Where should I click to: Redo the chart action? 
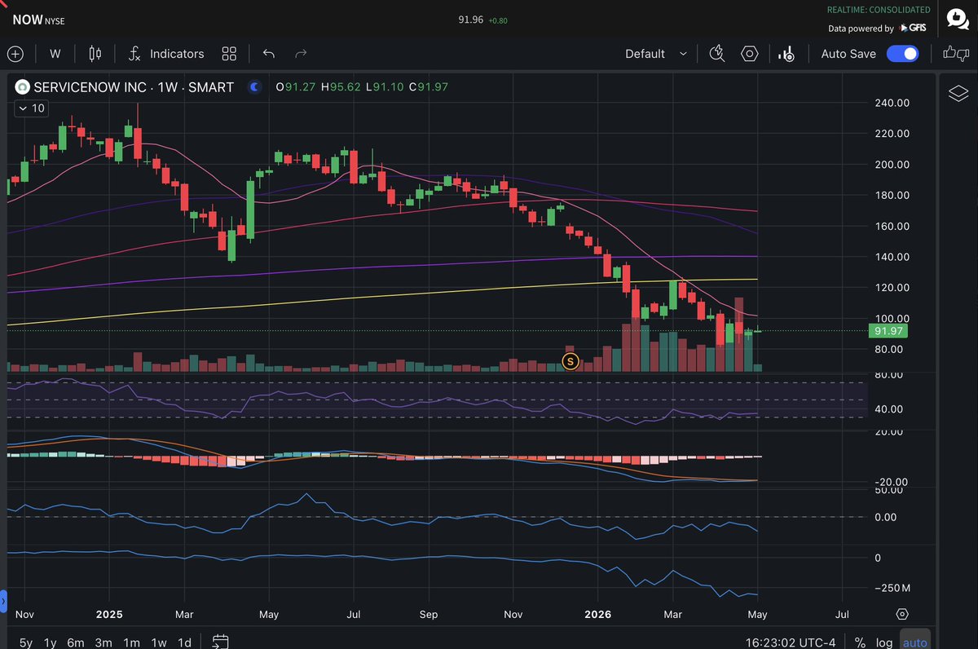(301, 54)
